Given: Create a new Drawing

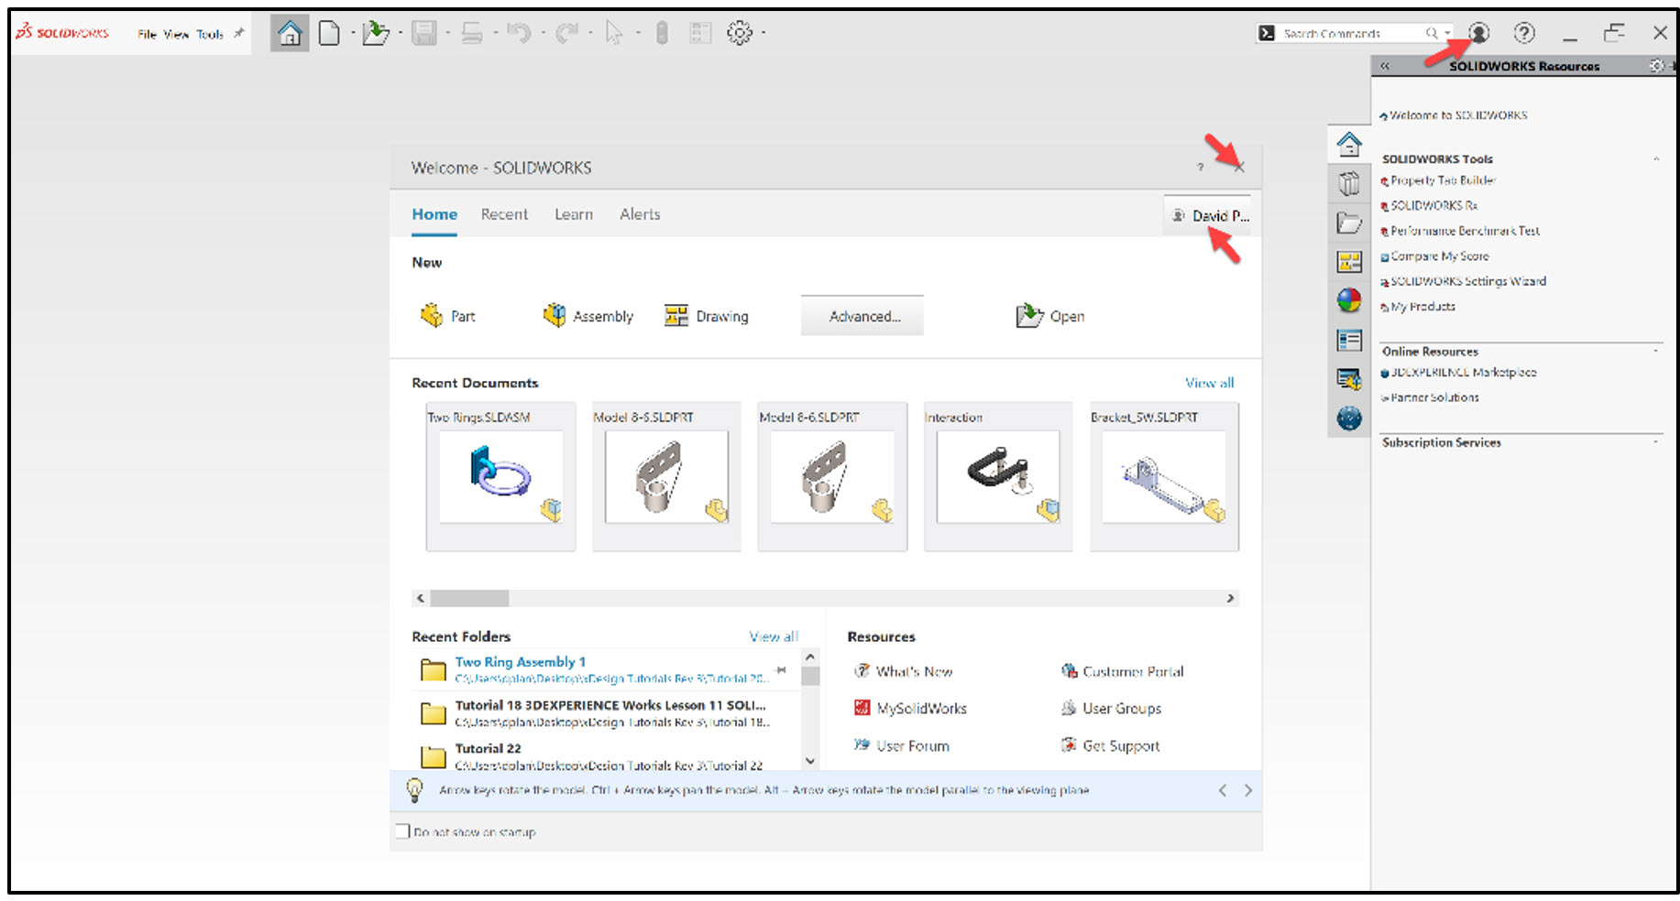Looking at the screenshot, I should 707,316.
